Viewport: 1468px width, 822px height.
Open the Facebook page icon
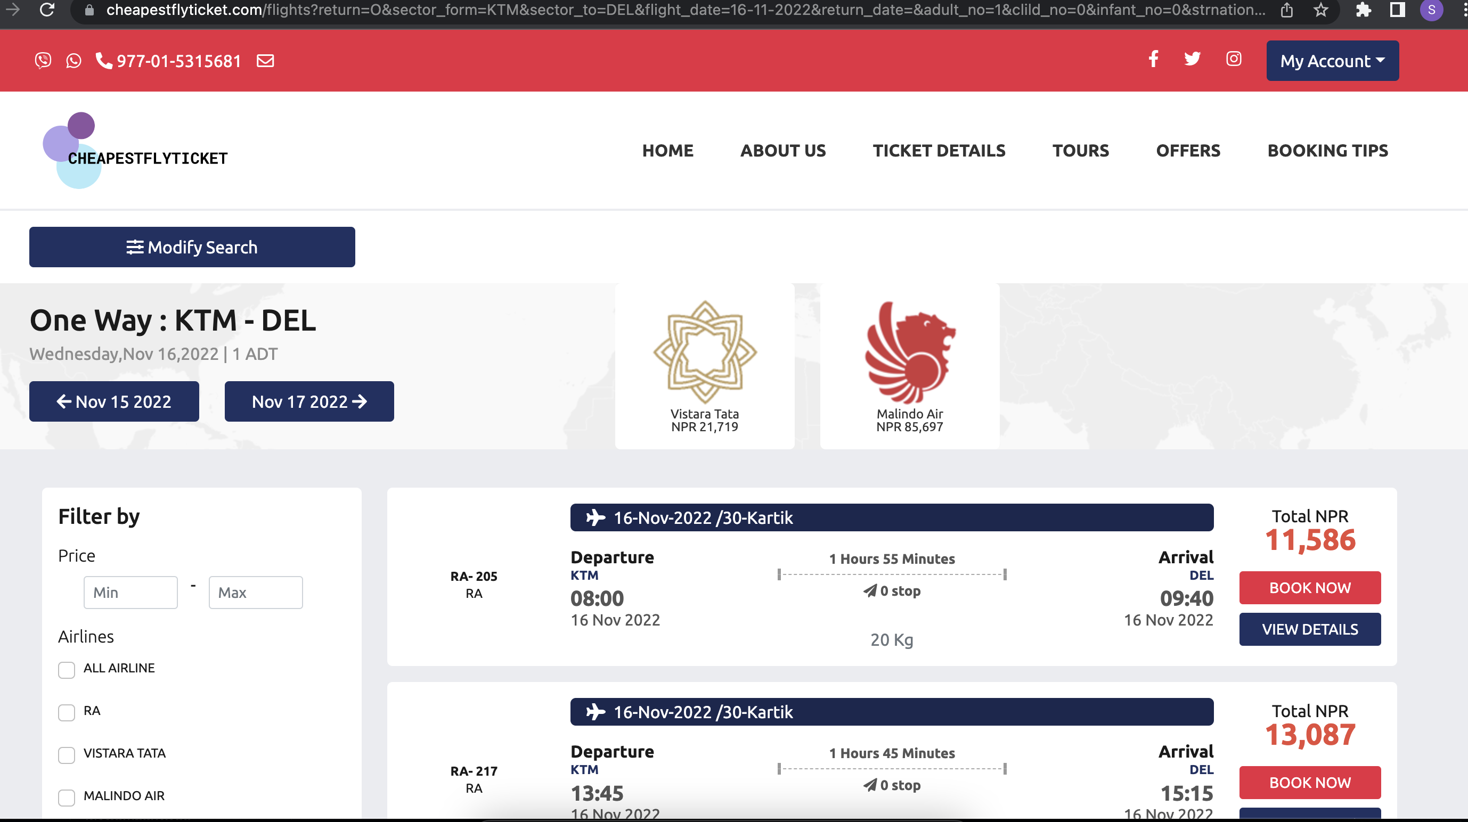pyautogui.click(x=1153, y=59)
